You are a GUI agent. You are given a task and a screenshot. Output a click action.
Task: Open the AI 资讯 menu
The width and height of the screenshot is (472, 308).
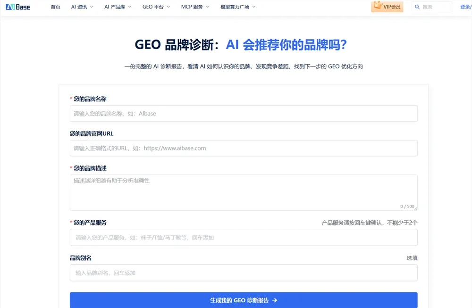coord(79,7)
